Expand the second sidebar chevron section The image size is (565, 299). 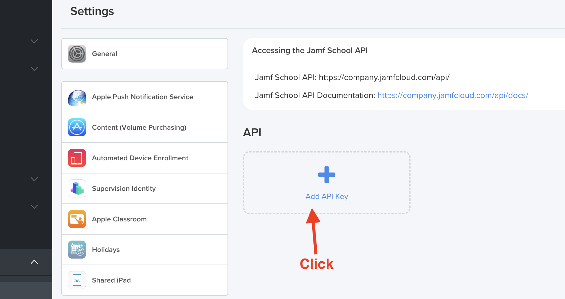tap(34, 69)
